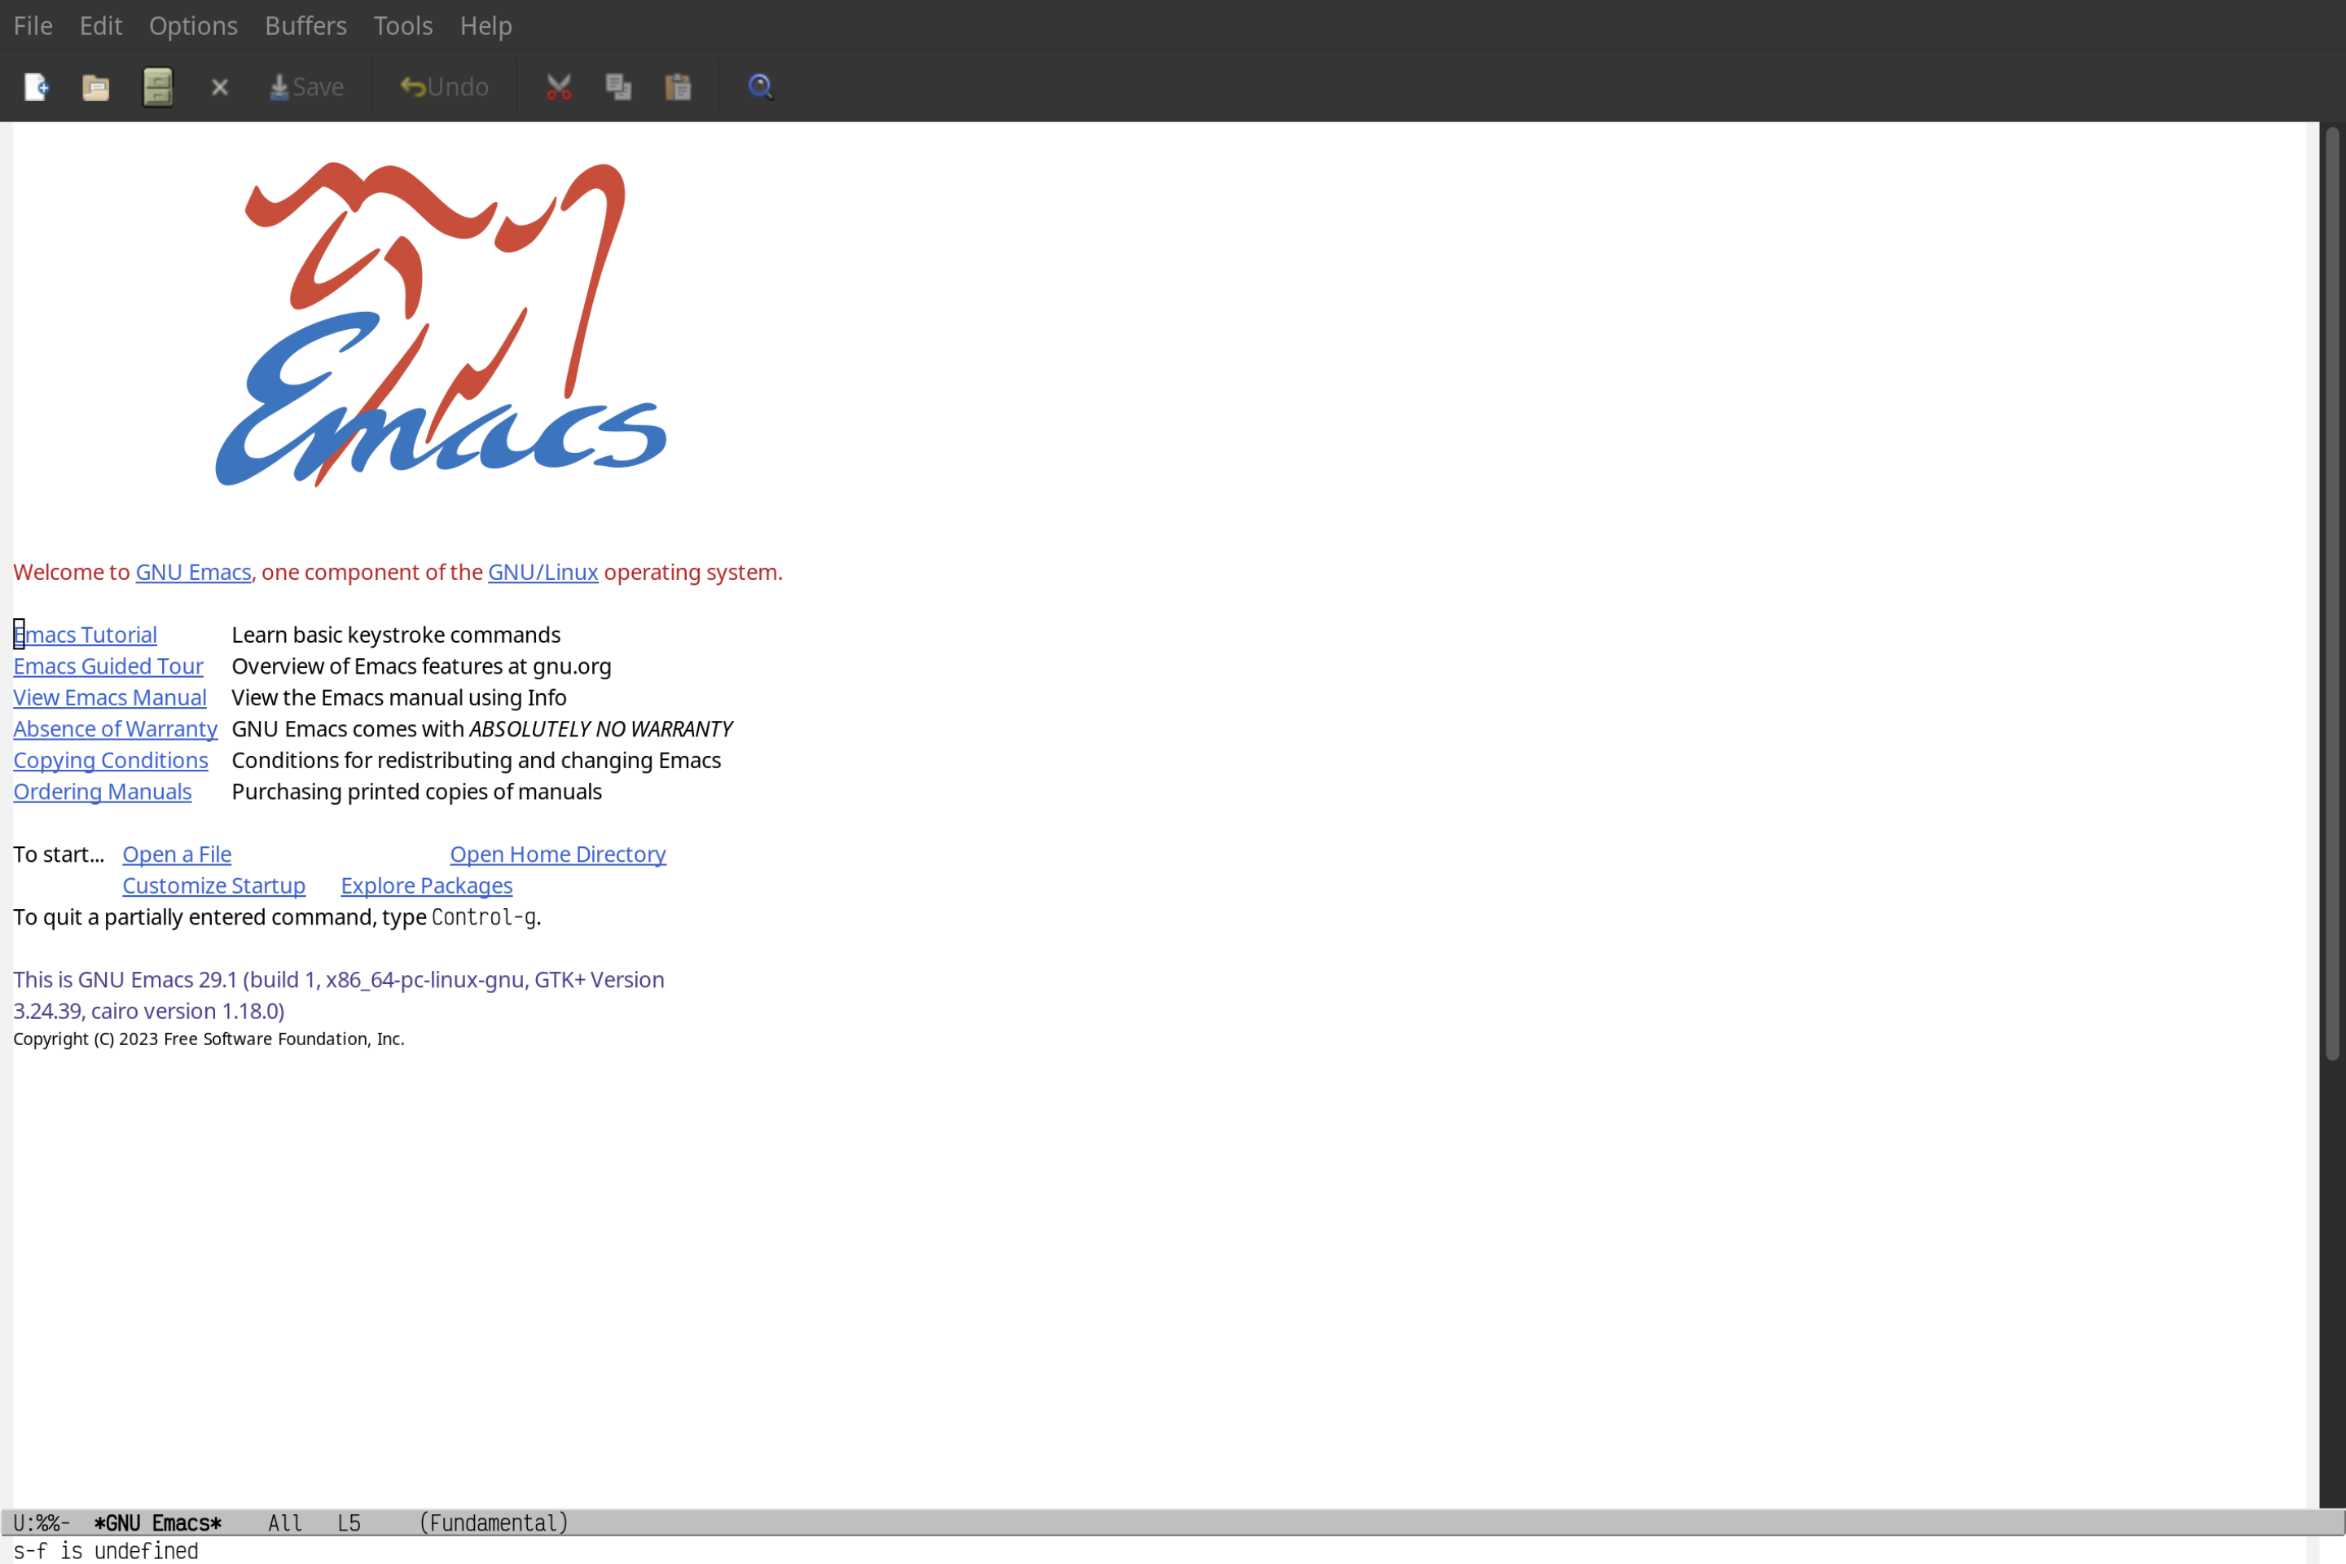Toggle the View Emacs Manual link
This screenshot has width=2346, height=1564.
click(x=110, y=696)
